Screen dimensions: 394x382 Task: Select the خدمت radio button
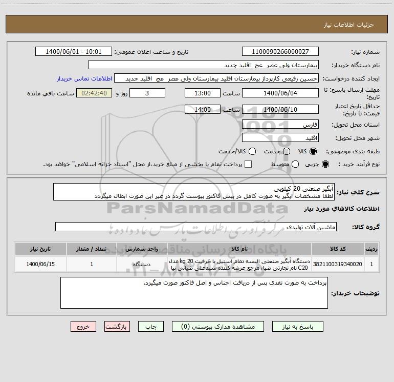pyautogui.click(x=287, y=151)
